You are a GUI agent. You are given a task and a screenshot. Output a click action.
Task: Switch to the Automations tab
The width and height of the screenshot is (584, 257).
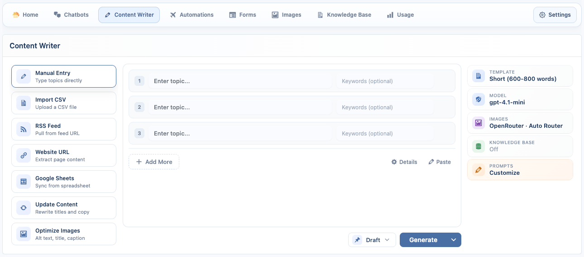coord(191,15)
